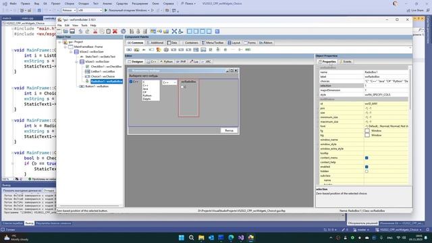Screen dimensions: 432x243
Task: Switch to the XRC tab in Editor
Action: coord(206,61)
